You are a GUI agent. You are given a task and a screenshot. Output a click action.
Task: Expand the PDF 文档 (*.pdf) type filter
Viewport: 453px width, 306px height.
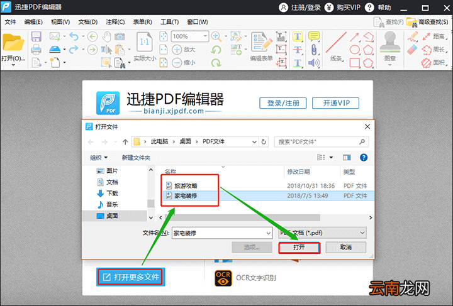[x=323, y=232]
